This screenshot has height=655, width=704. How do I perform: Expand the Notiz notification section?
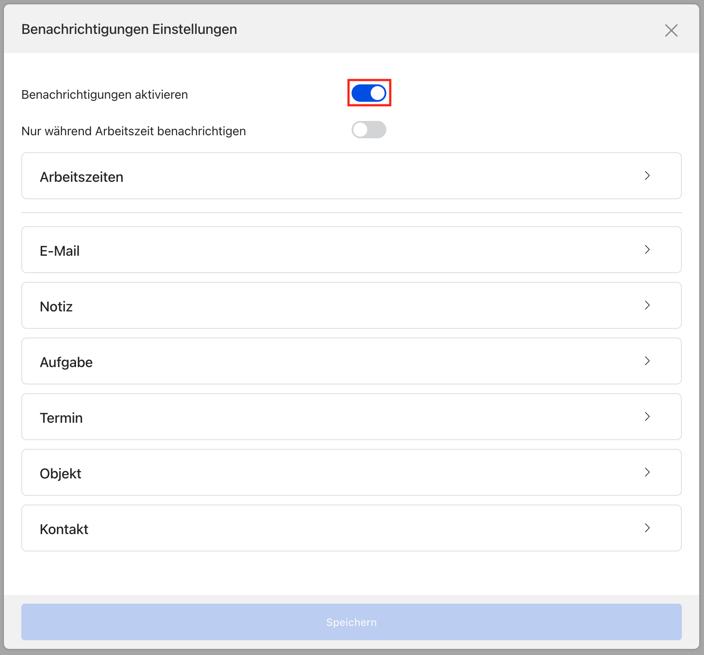(x=56, y=307)
